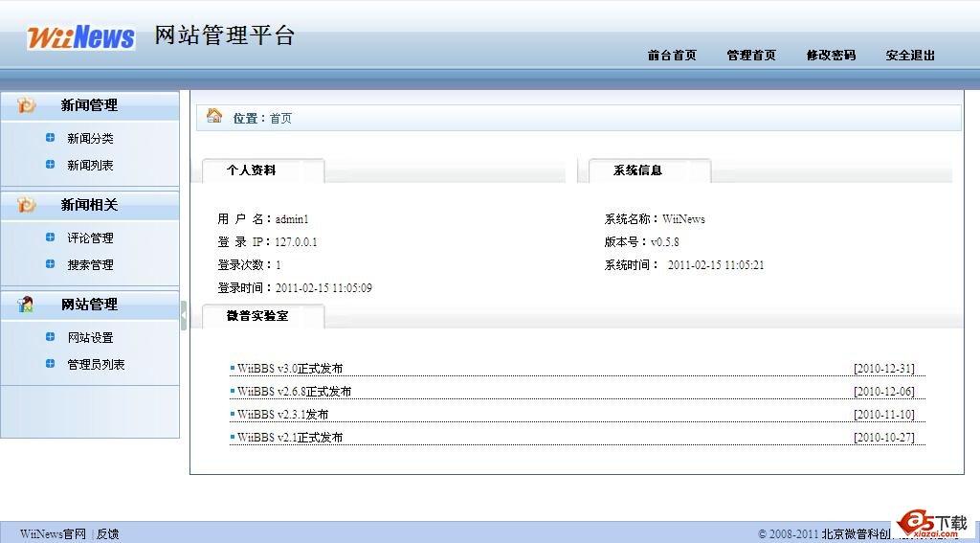This screenshot has height=543, width=980.
Task: Click the 新闻相关 section icon
Action: pos(26,205)
